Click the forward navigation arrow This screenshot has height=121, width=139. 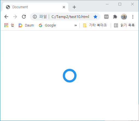15,17
